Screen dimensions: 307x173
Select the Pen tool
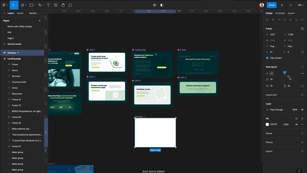40,5
